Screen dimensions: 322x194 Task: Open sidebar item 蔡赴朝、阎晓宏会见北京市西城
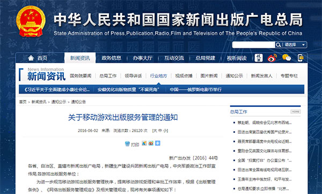point(265,123)
